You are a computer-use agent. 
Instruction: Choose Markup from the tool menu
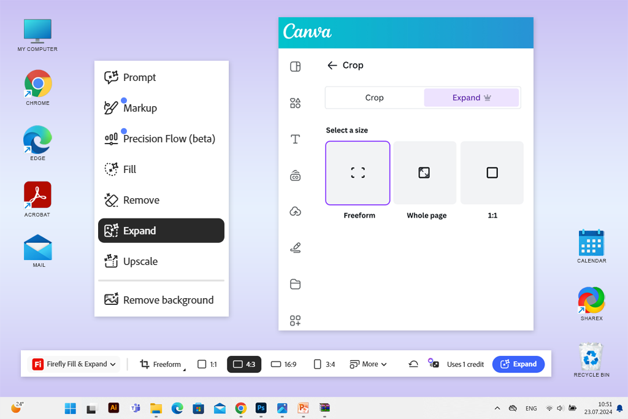tap(161, 108)
